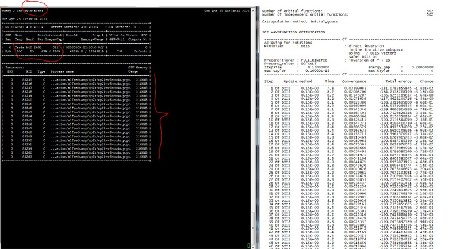
Task: Click the green terminal cursor block
Action: (248, 246)
